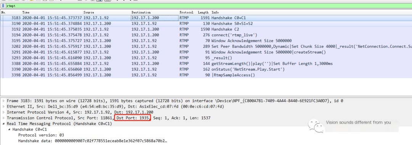Click the Protocol version: 03 field

click(x=41, y=135)
